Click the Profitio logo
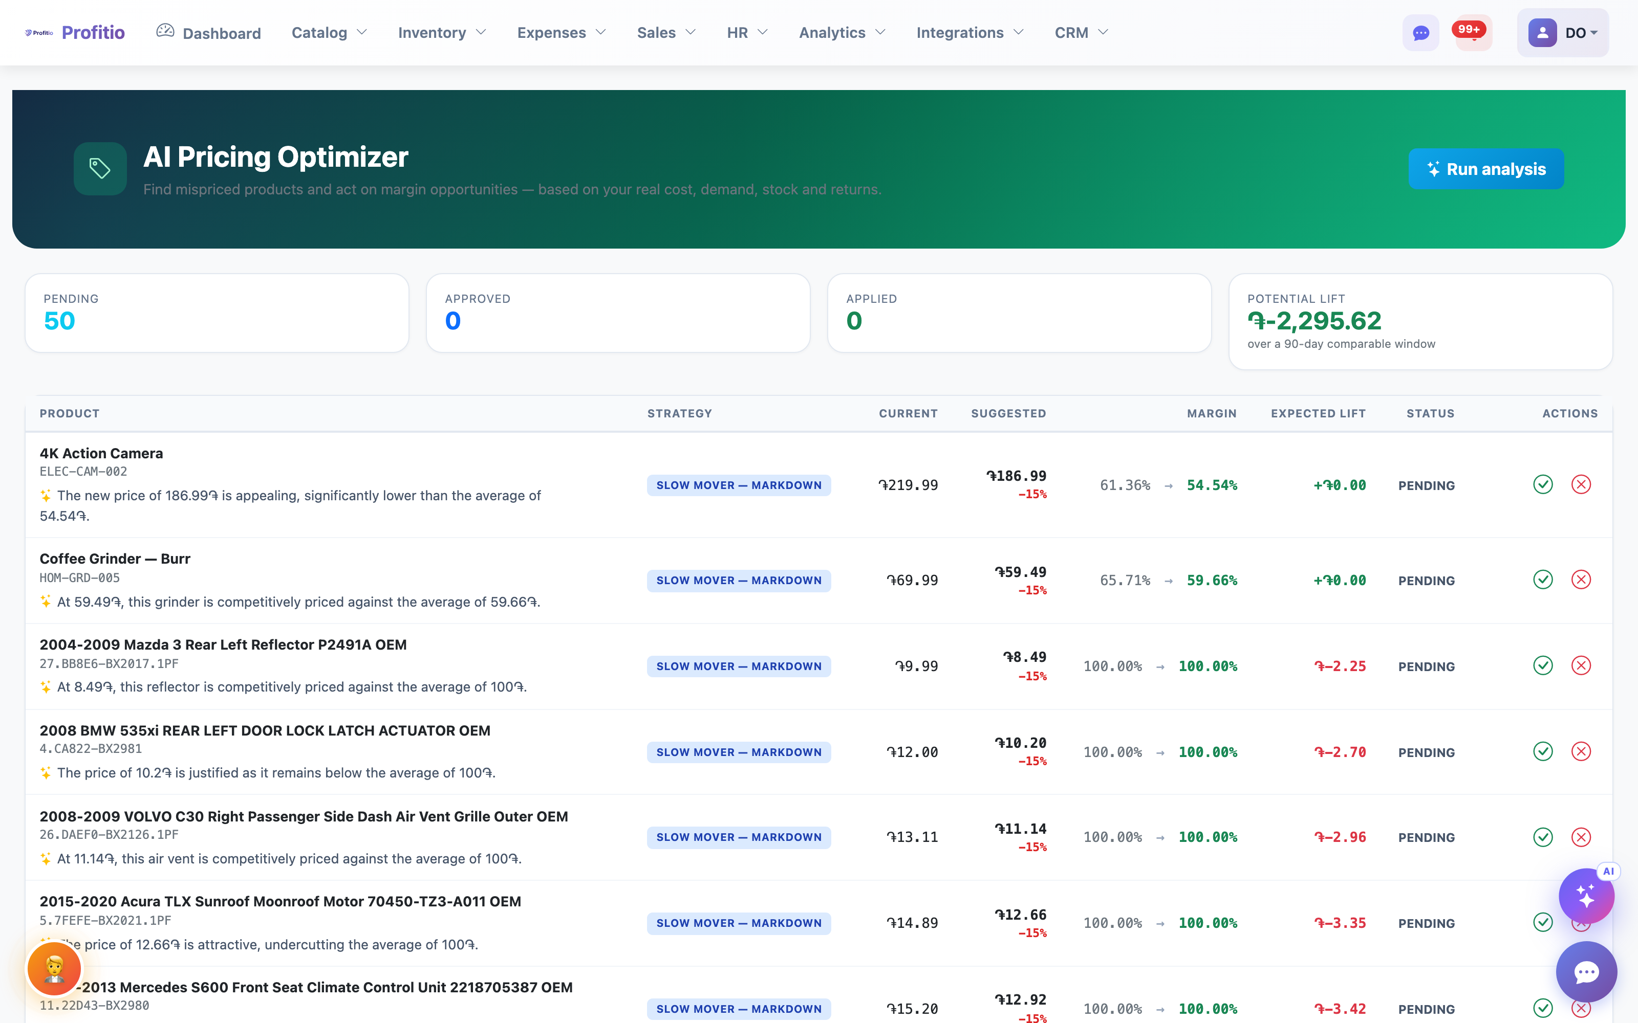The width and height of the screenshot is (1638, 1023). coord(74,32)
